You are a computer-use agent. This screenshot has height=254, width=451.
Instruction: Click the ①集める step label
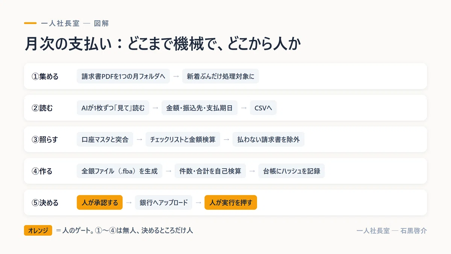[x=45, y=76]
